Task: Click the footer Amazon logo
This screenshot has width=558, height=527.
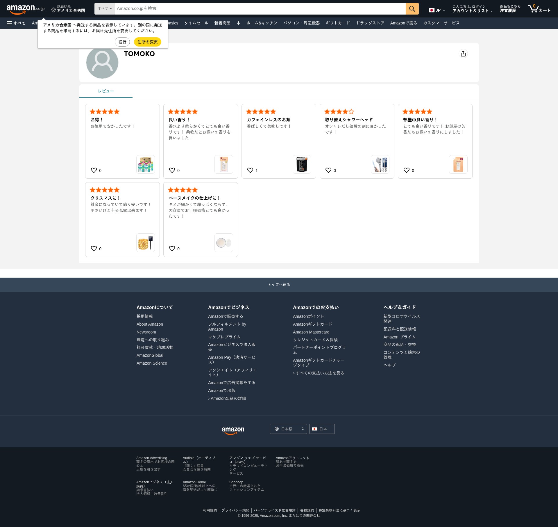Action: (x=233, y=430)
